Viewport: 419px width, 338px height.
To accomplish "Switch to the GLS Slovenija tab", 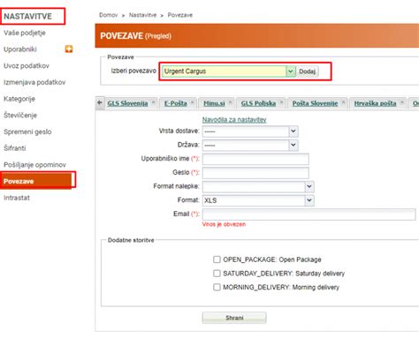I will click(x=127, y=103).
